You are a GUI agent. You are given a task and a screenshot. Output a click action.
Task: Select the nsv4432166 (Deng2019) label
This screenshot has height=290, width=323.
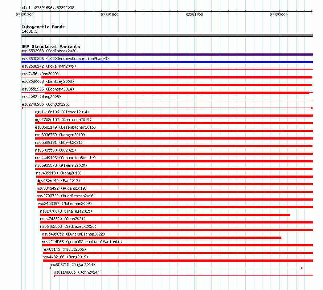65,257
